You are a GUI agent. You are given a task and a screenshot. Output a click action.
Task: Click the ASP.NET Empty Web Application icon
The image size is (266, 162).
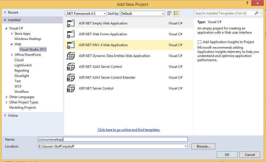71,23
